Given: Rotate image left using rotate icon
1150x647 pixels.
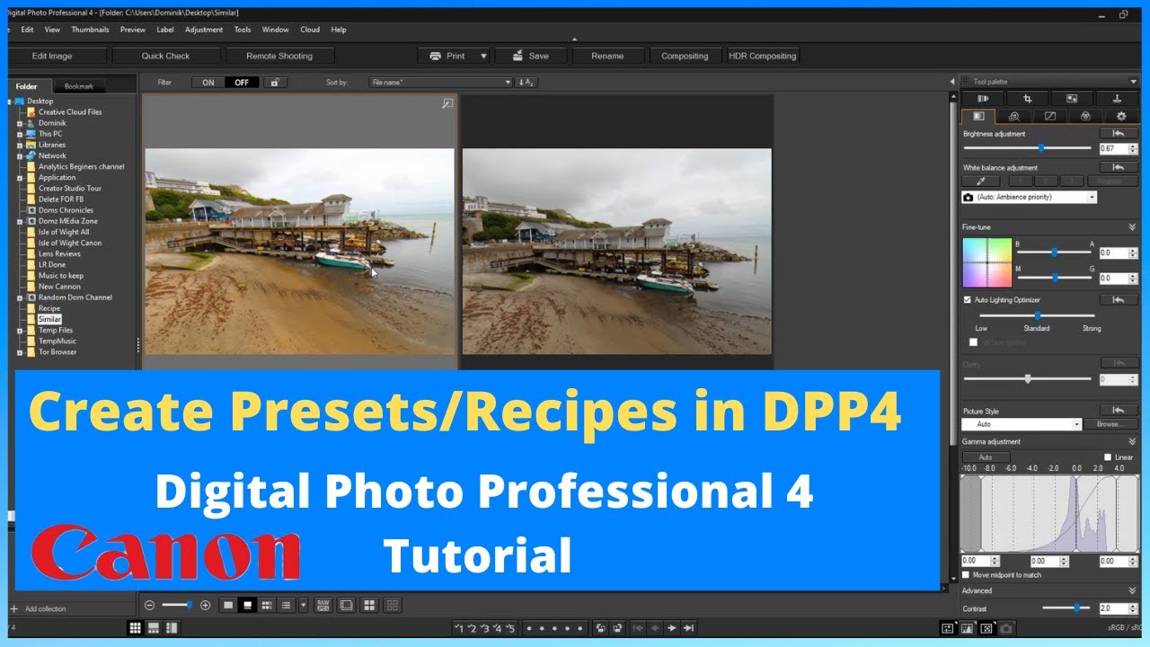Looking at the screenshot, I should click(x=601, y=628).
